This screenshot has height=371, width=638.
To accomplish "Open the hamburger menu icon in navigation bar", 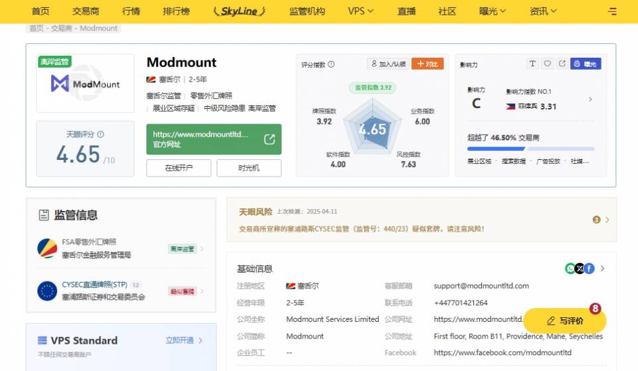I will pos(612,11).
